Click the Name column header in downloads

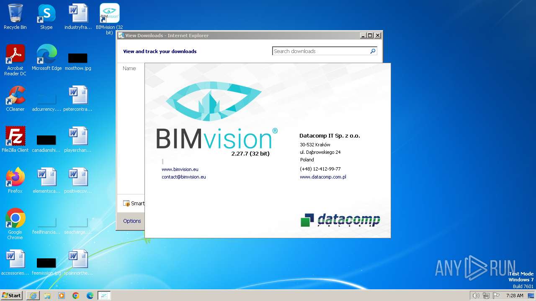[x=129, y=69]
